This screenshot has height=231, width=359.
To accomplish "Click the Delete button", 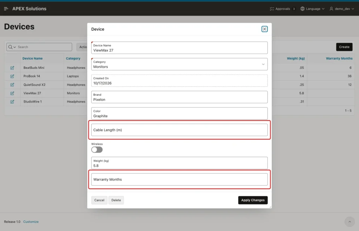I will pos(116,200).
